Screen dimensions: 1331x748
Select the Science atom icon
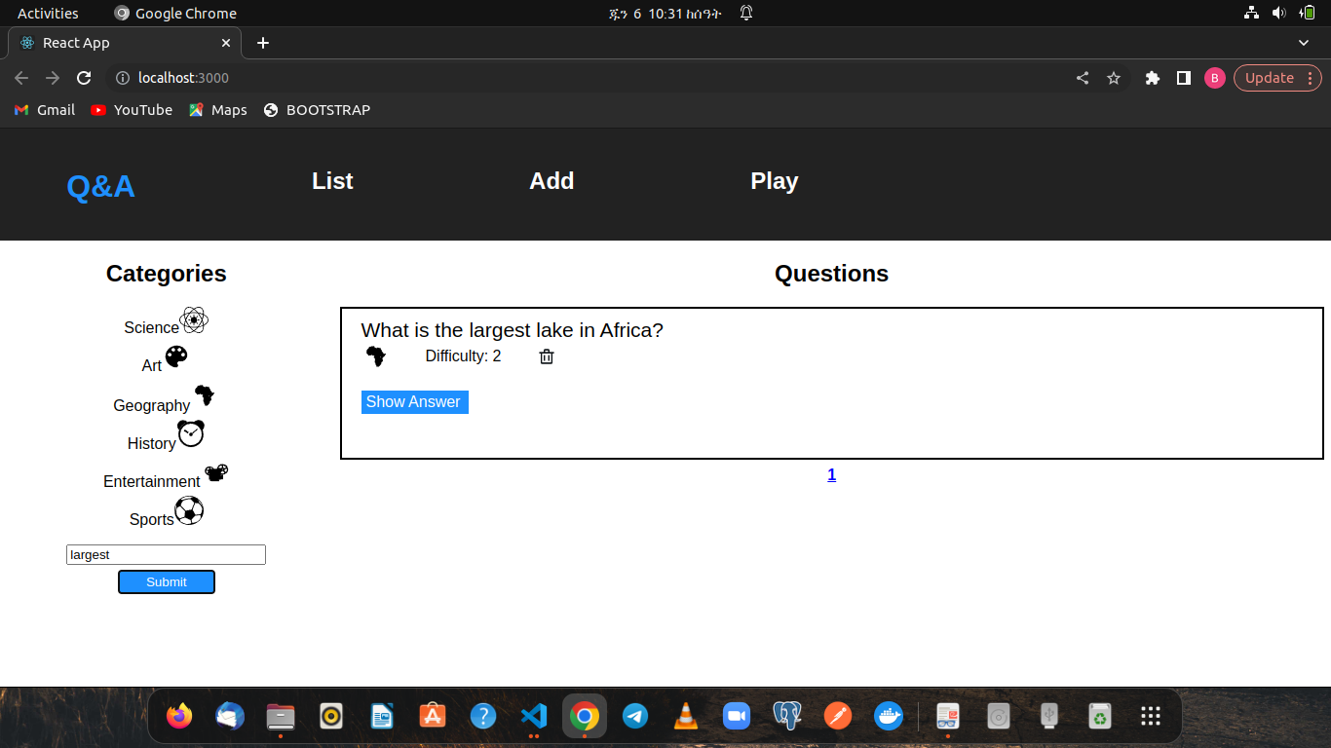(192, 318)
